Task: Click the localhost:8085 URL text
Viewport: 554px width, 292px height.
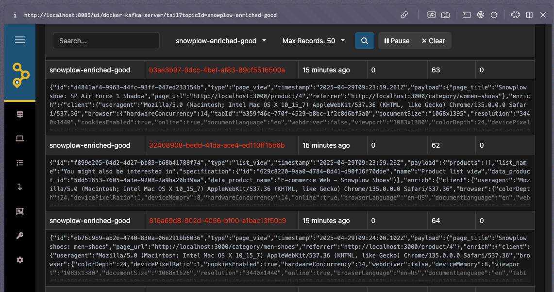Action: tap(150, 15)
